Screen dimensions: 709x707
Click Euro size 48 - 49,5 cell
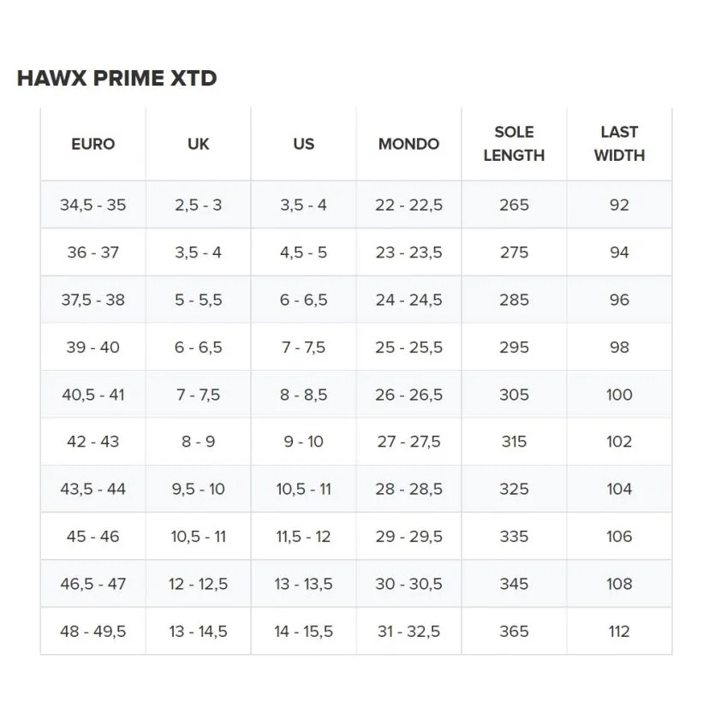click(x=92, y=632)
